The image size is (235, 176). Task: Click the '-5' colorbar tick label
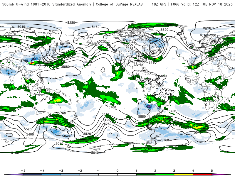(23, 171)
